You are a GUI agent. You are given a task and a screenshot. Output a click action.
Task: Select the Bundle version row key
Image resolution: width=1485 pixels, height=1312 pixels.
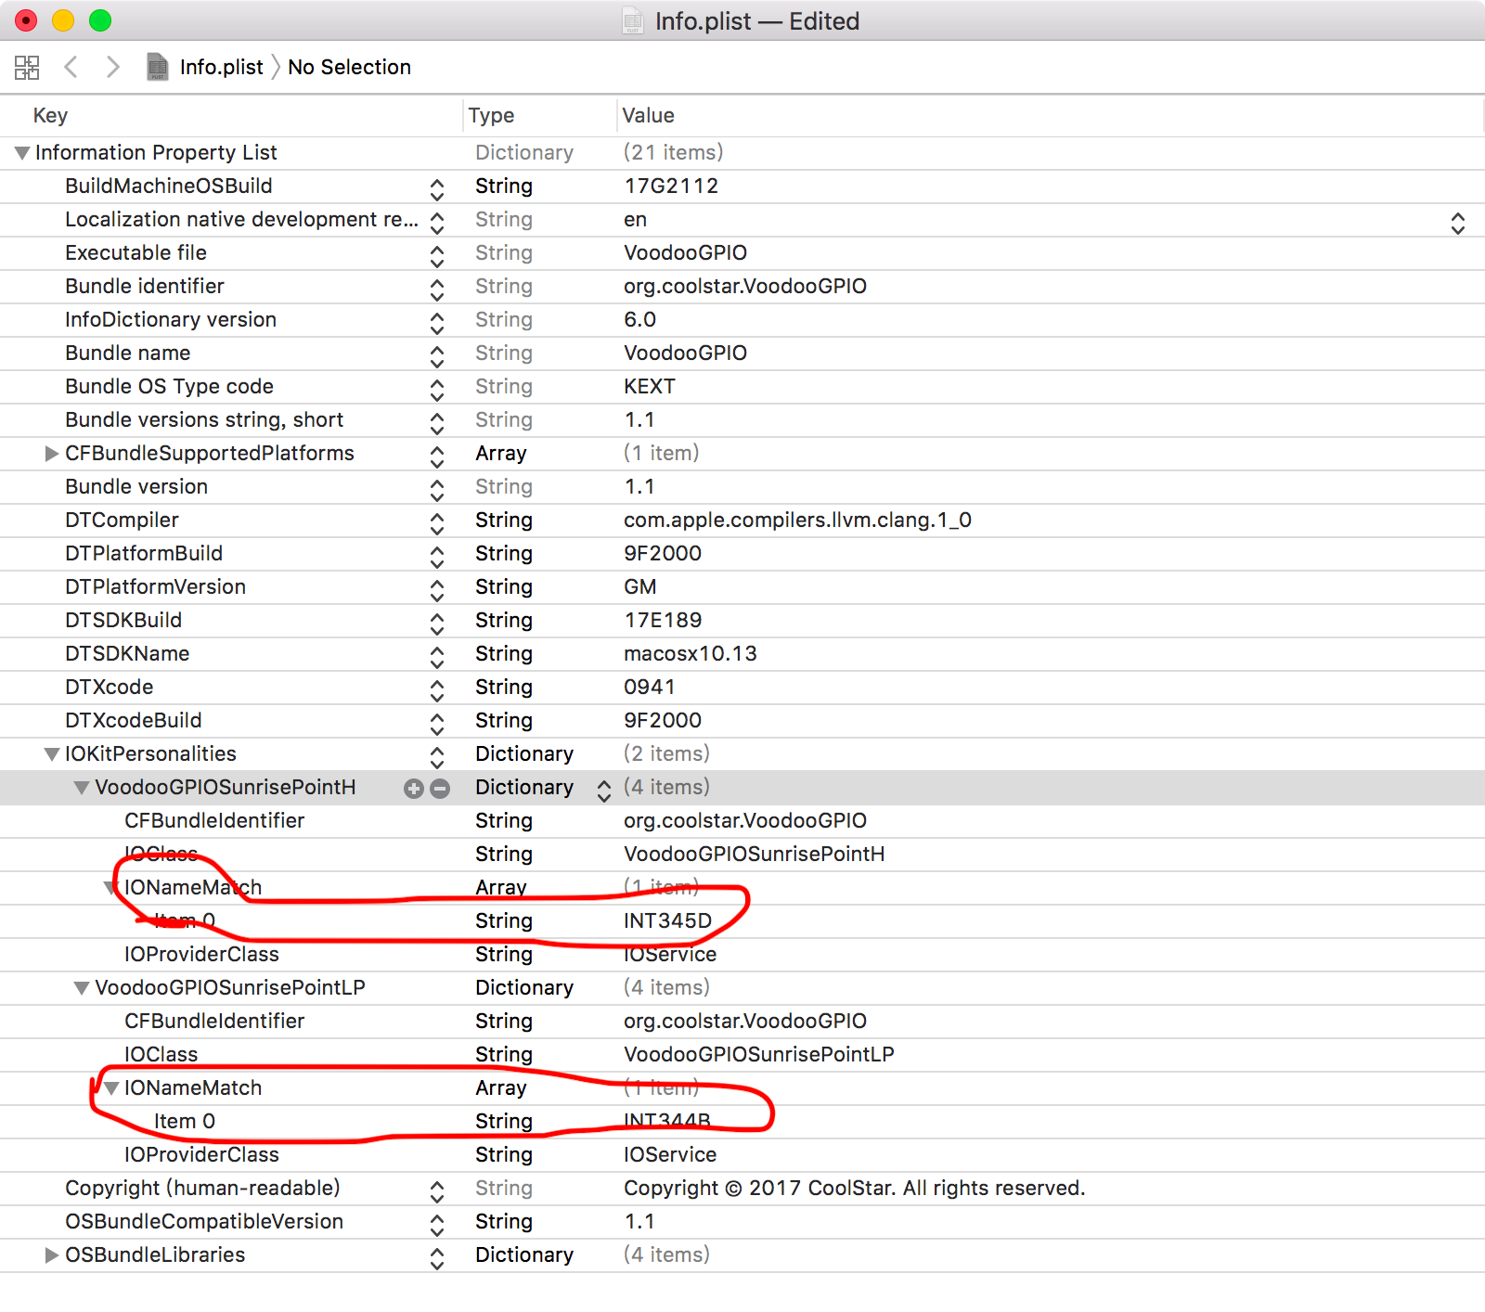click(136, 486)
